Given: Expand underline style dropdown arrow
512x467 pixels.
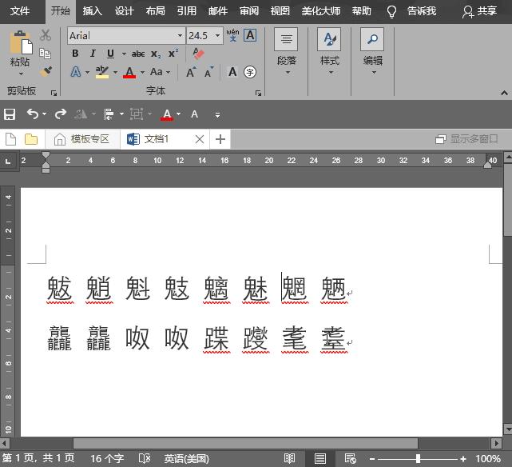Looking at the screenshot, I should tap(124, 54).
